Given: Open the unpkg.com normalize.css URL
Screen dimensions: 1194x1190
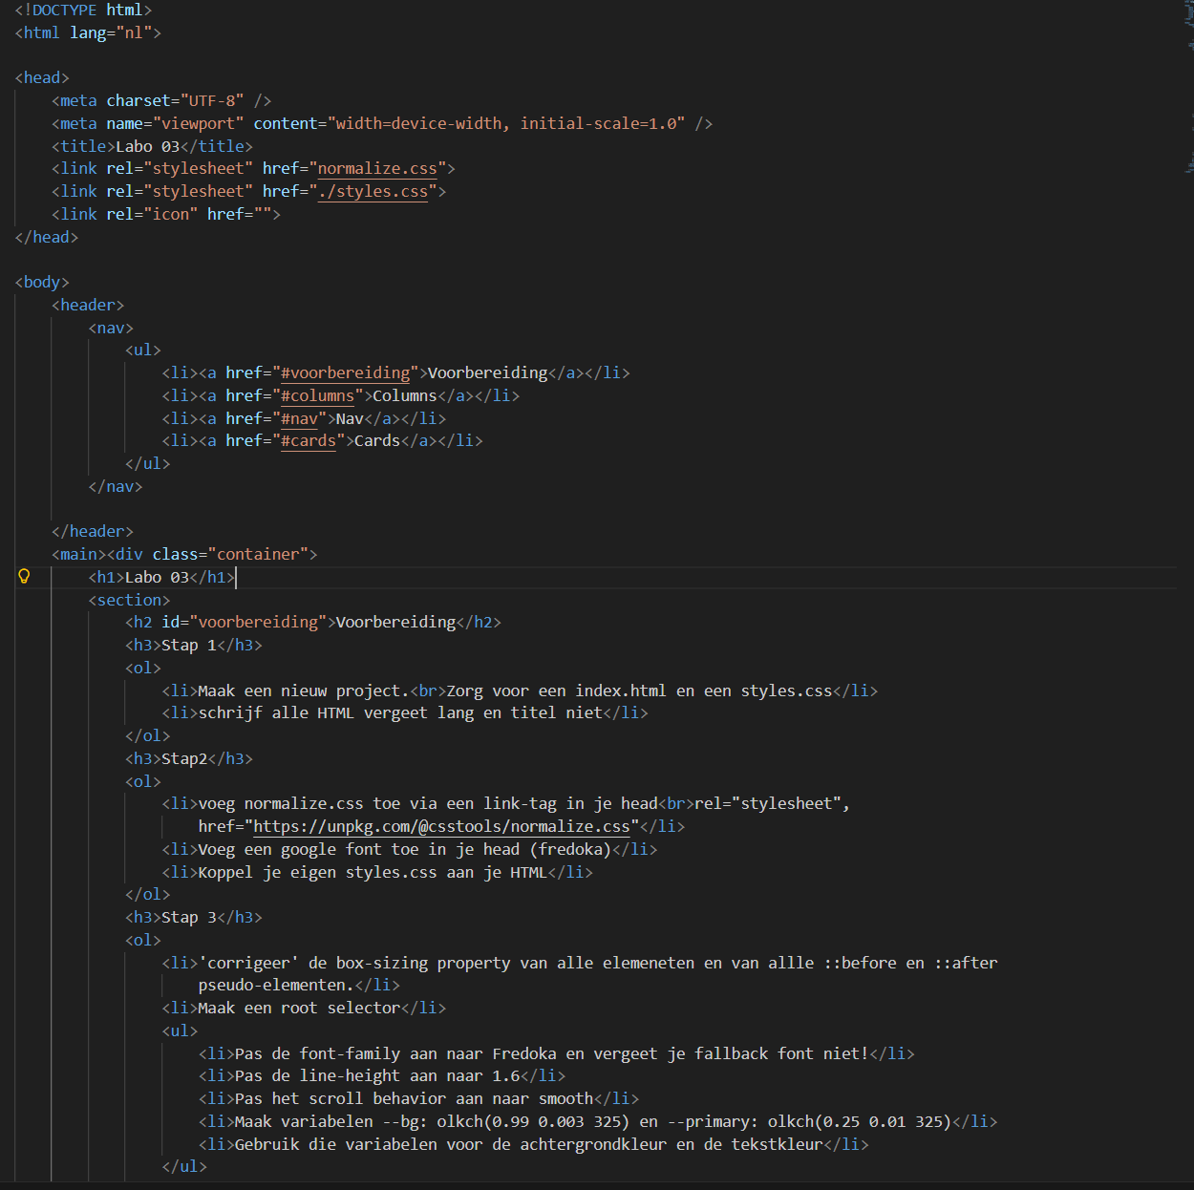Looking at the screenshot, I should point(441,827).
